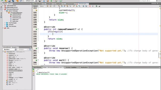Toggle rectangular selection icon in editor toolbar
Image resolution: width=161 pixels, height=90 pixels.
[70, 6]
